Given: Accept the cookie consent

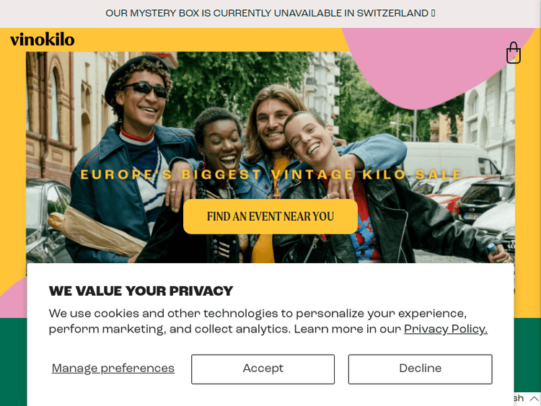Looking at the screenshot, I should coord(263,369).
